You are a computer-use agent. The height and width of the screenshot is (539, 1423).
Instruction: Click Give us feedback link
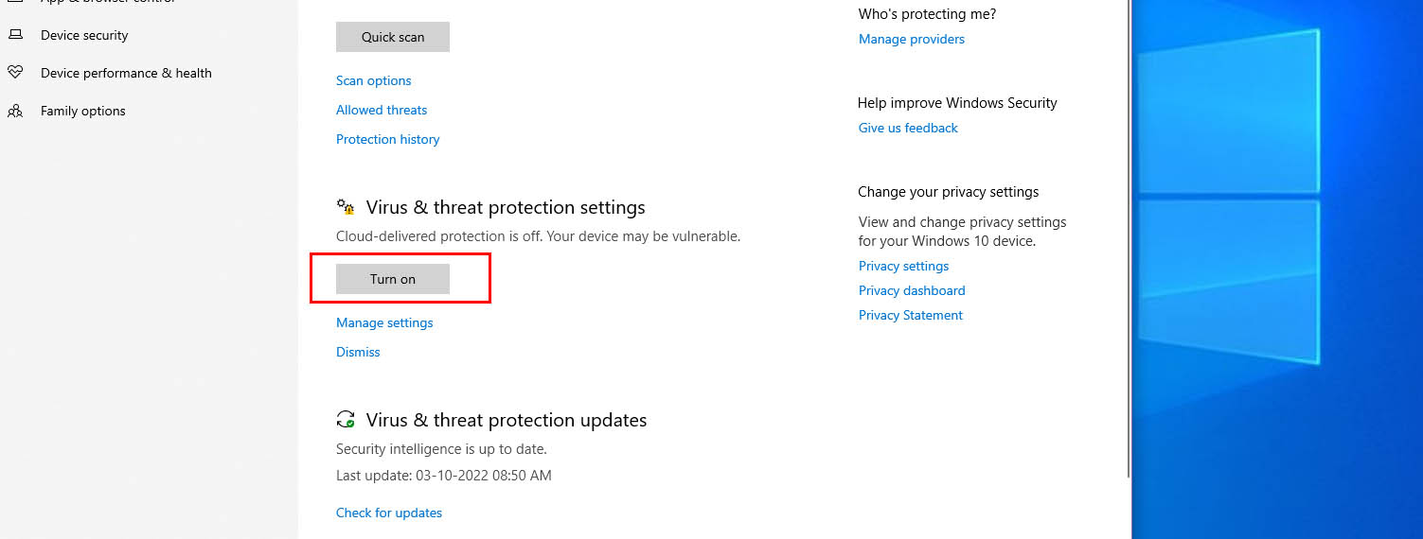pyautogui.click(x=908, y=128)
